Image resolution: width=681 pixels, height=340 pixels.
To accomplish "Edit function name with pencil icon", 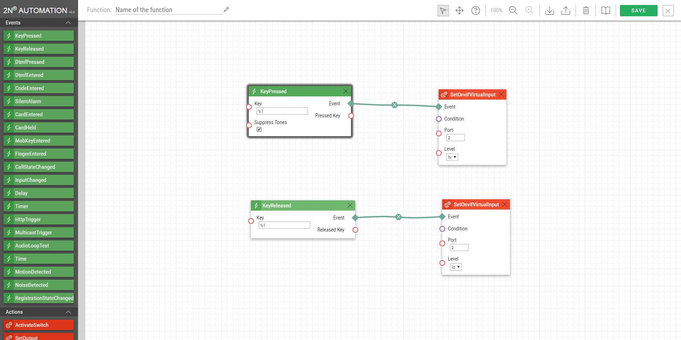I will tap(226, 10).
